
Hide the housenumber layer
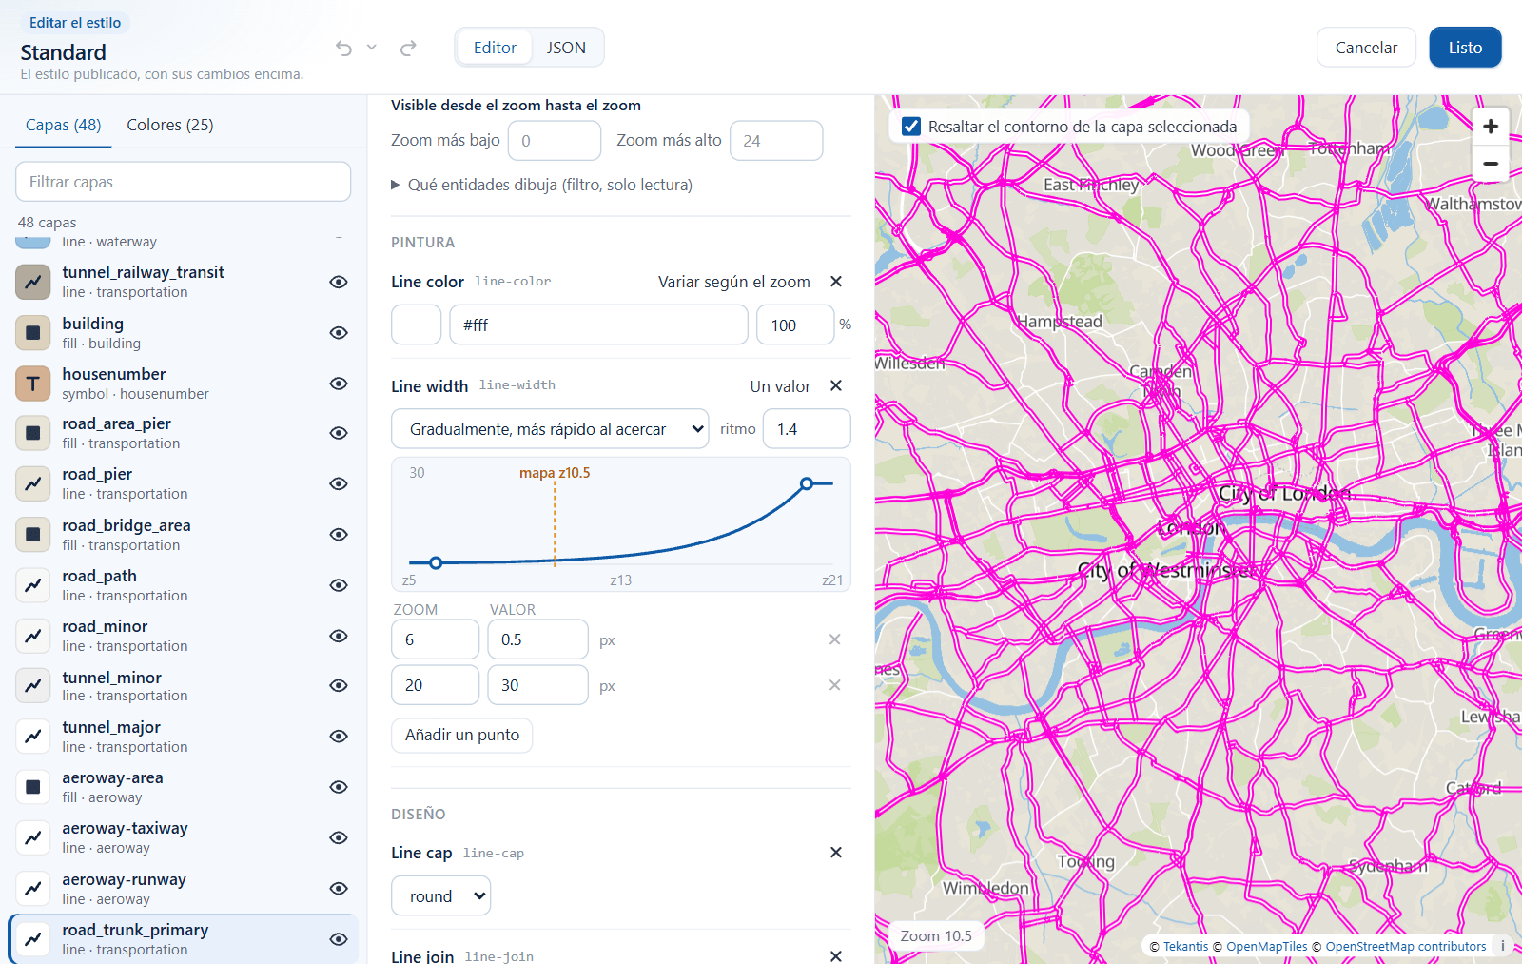pyautogui.click(x=339, y=384)
